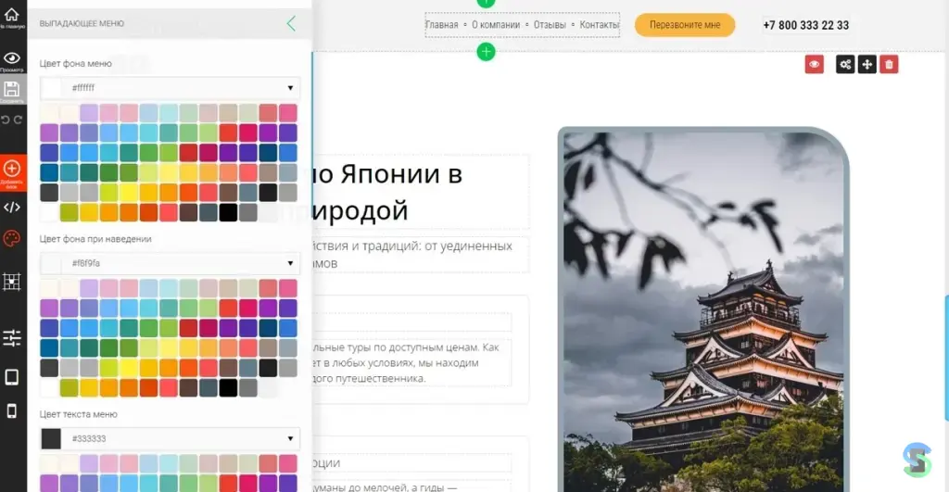
Task: Open the color palette icon in the sidebar
Action: [x=12, y=240]
